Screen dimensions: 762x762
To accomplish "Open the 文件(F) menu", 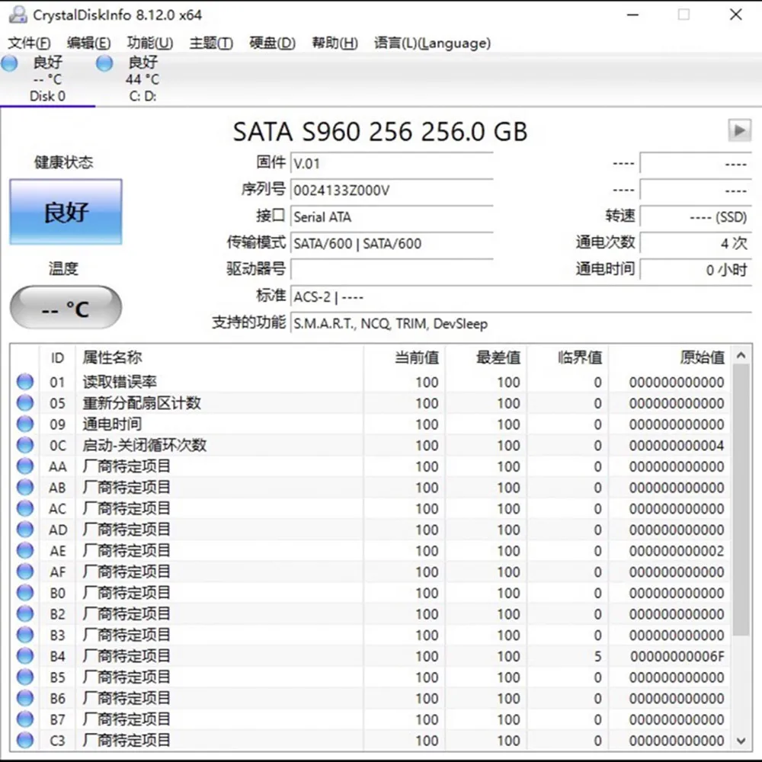I will 30,43.
